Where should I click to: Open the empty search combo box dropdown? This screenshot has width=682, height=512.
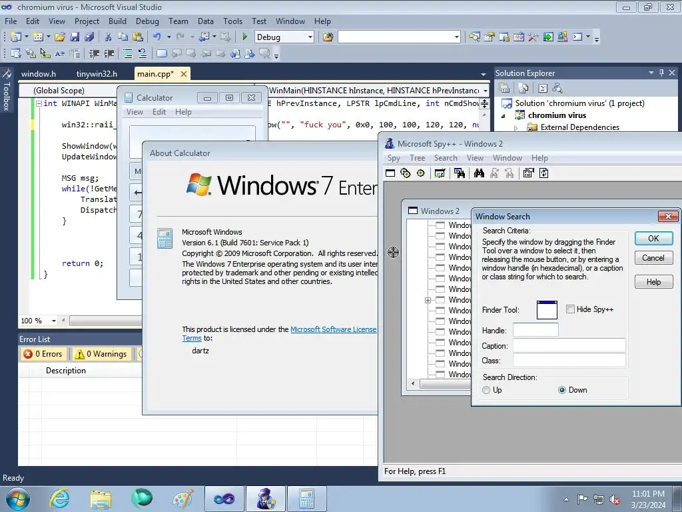[x=456, y=37]
